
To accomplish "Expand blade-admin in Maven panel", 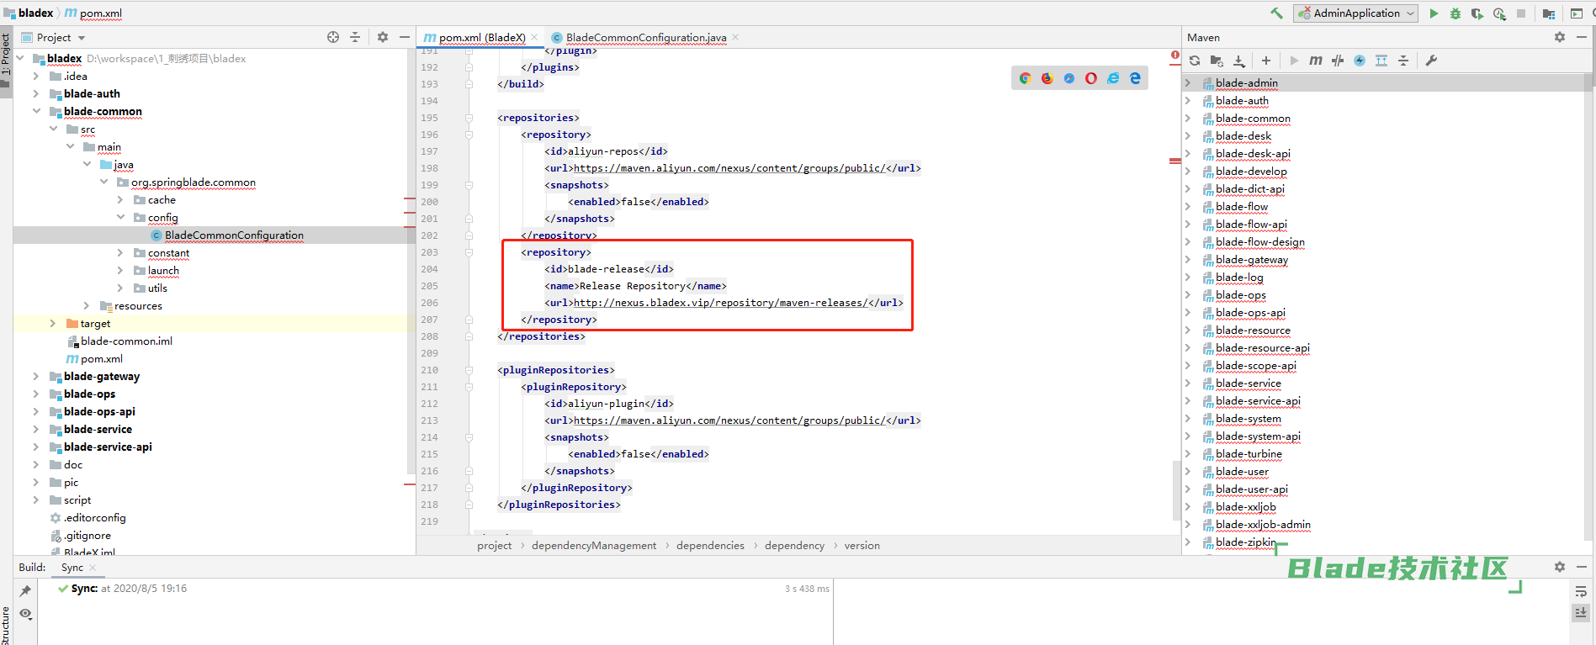I will point(1188,82).
